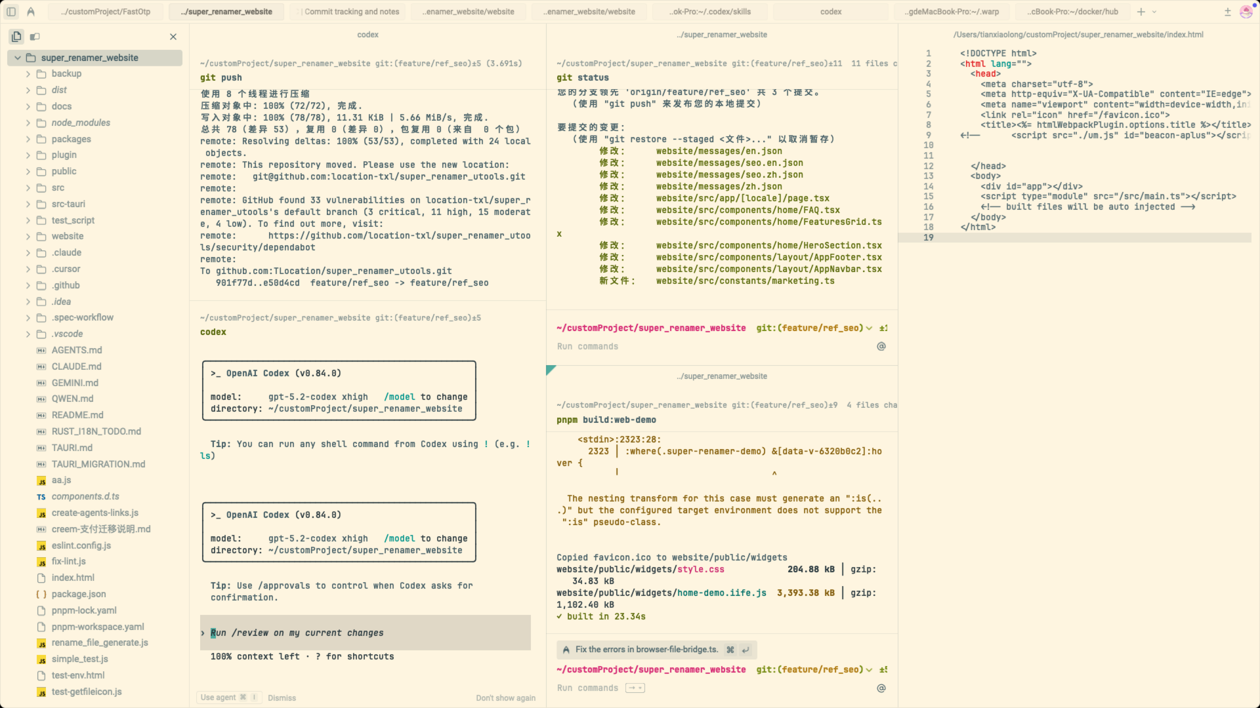Image resolution: width=1260 pixels, height=708 pixels.
Task: Open index.html in the file tree
Action: [73, 578]
